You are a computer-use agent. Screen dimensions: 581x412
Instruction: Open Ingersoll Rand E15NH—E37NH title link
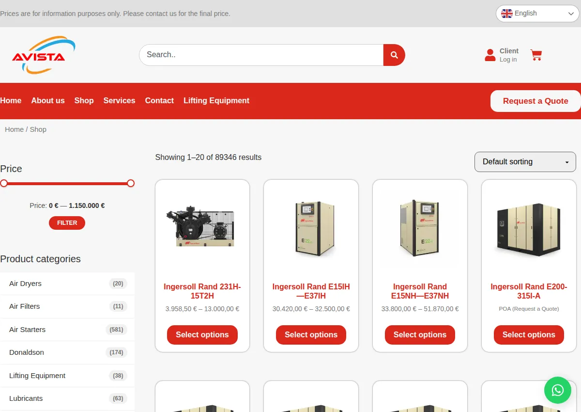pyautogui.click(x=420, y=291)
